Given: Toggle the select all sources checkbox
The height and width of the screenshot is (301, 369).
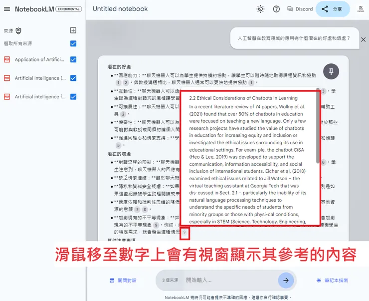Looking at the screenshot, I should pyautogui.click(x=73, y=43).
